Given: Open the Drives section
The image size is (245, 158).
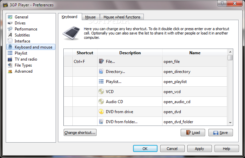Looking at the screenshot, I should click(20, 23).
